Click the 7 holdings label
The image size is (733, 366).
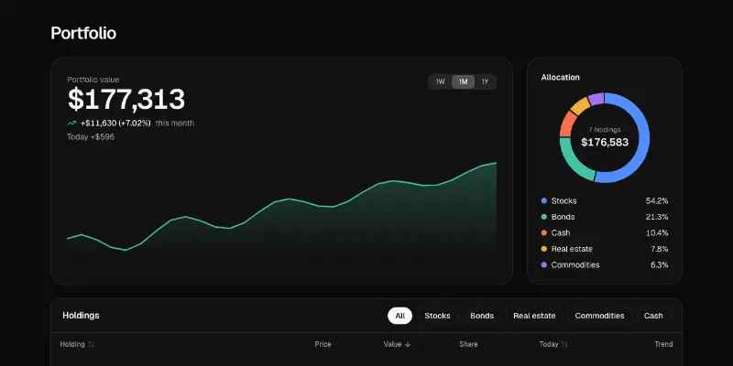point(605,130)
